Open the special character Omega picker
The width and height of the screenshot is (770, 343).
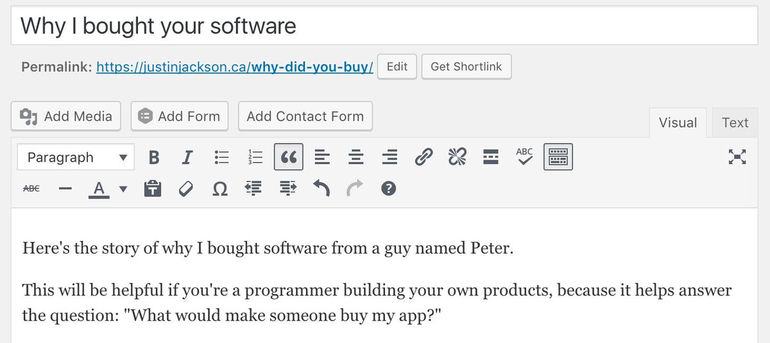219,188
